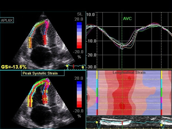Select the green segment in left color bar
Image resolution: width=172 pixels, height=129 pixels.
(x=97, y=93)
